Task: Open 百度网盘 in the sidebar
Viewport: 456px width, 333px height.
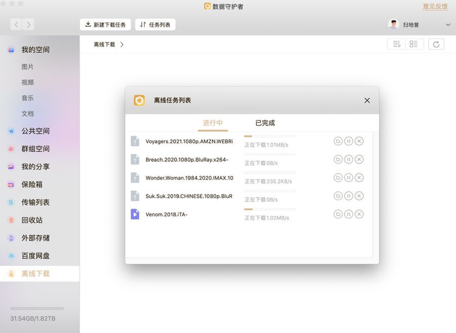Action: pos(35,256)
